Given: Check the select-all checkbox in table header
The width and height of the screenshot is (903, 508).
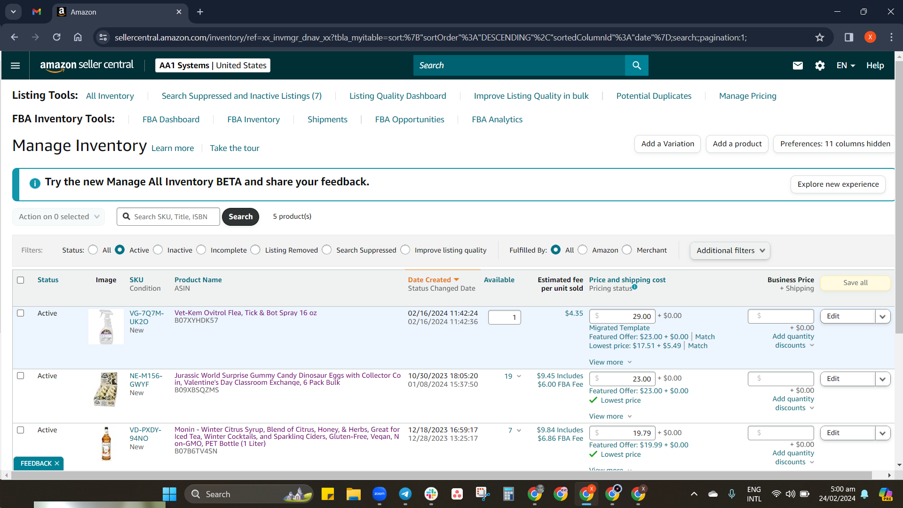Looking at the screenshot, I should click(x=20, y=280).
